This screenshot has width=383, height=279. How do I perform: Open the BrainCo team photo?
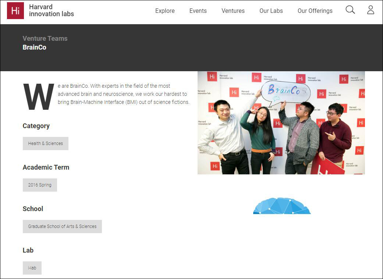[x=281, y=123]
